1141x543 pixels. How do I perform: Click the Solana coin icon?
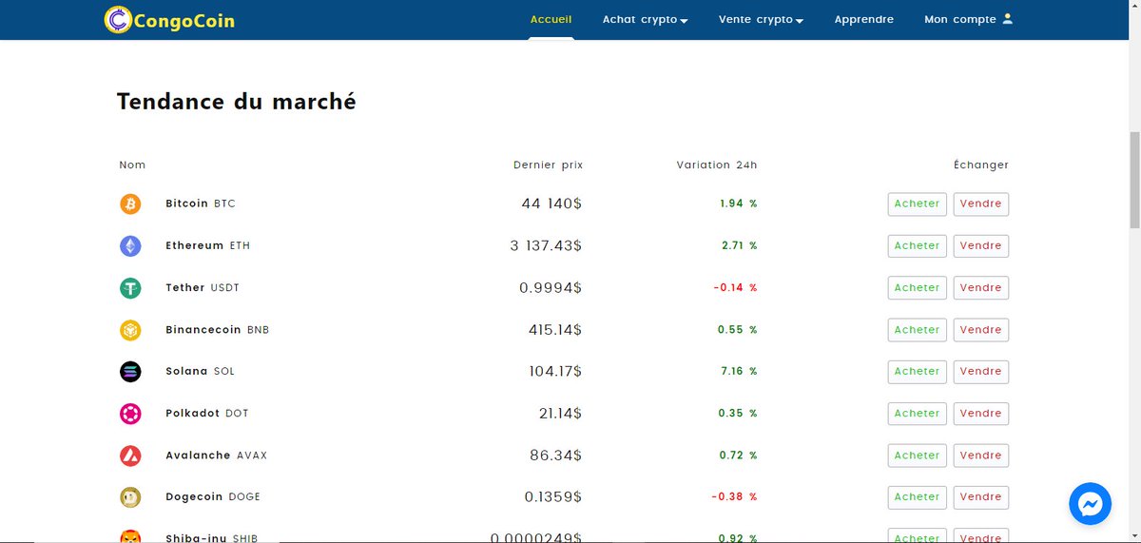coord(130,372)
